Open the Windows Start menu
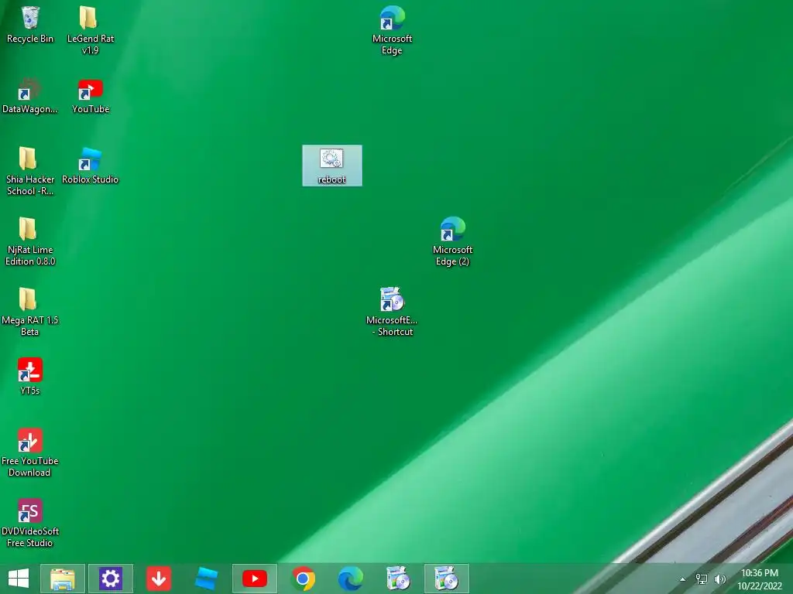Viewport: 793px width, 594px height. click(19, 579)
